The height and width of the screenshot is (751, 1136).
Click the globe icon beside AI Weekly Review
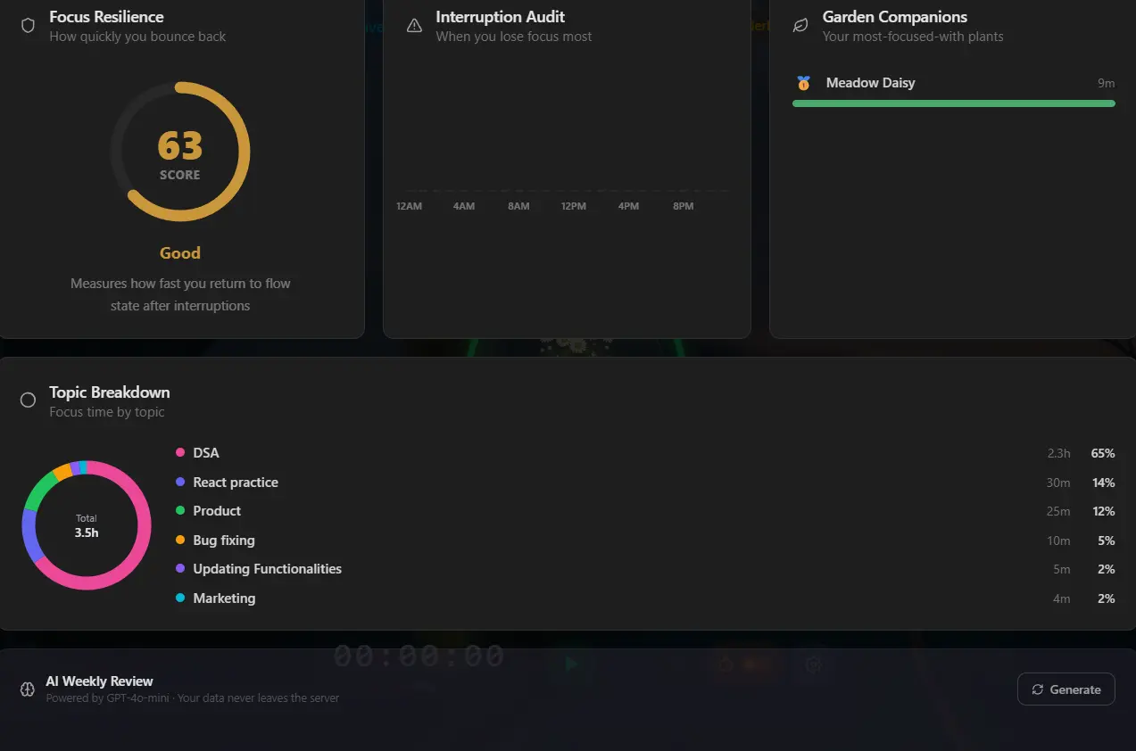[26, 689]
